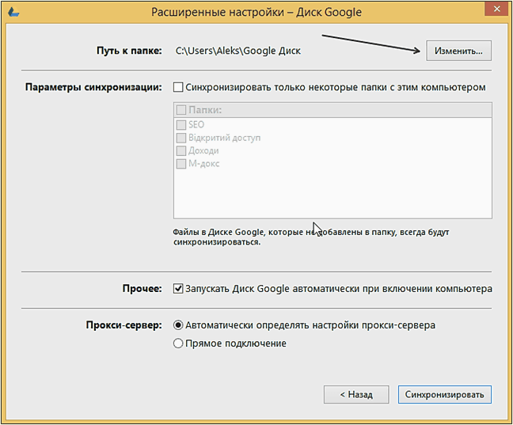The width and height of the screenshot is (513, 425).
Task: Click the Изменить... button
Action: click(458, 51)
